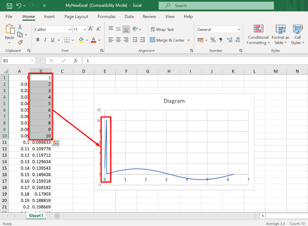308x226 pixels.
Task: Toggle Wrap Text
Action: click(x=162, y=30)
